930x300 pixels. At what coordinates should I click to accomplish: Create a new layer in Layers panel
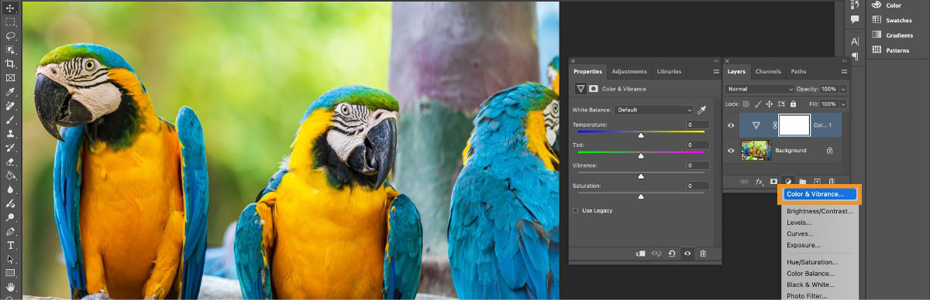(x=817, y=181)
